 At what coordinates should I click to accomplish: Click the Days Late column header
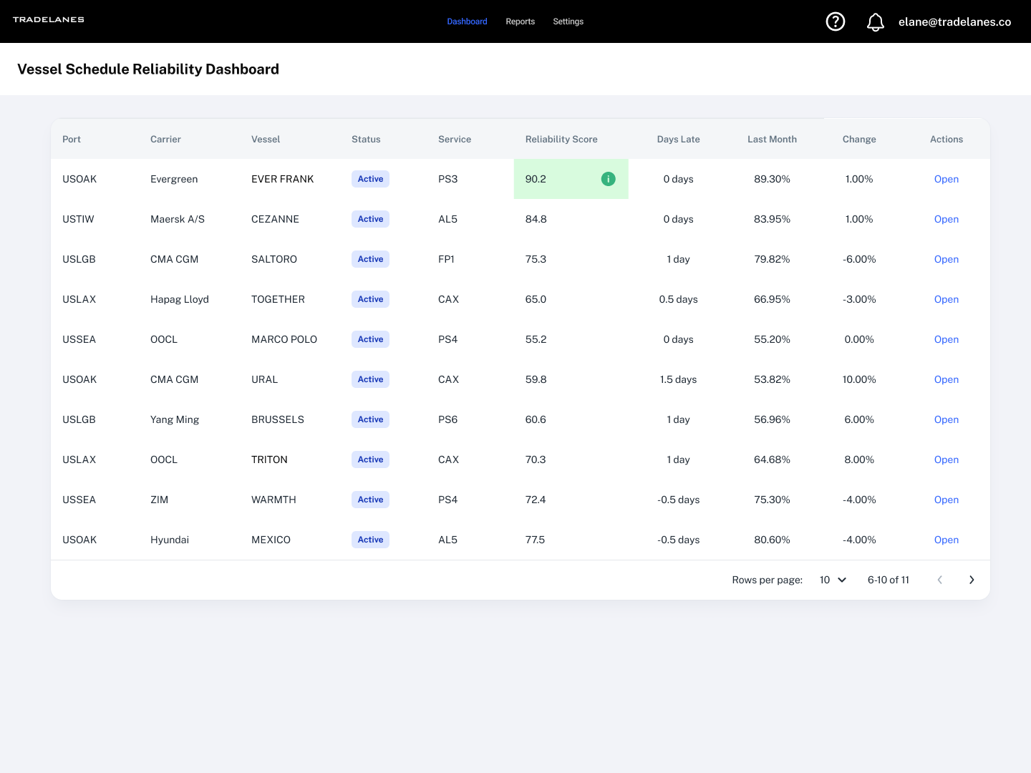[x=678, y=140]
